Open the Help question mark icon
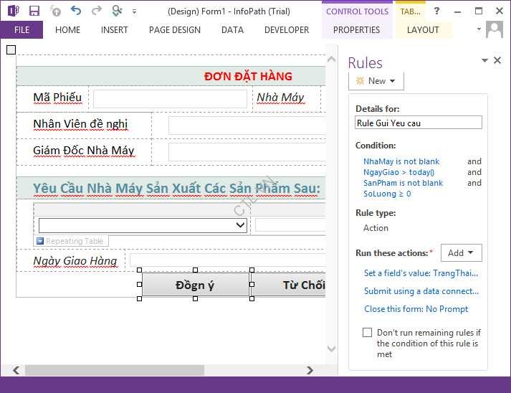This screenshot has height=393, width=511. click(x=437, y=11)
